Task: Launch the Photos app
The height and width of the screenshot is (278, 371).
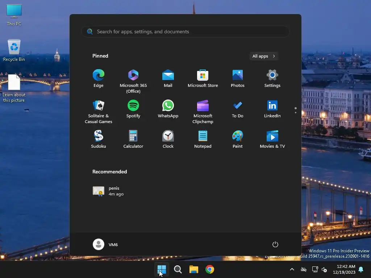Action: (238, 79)
